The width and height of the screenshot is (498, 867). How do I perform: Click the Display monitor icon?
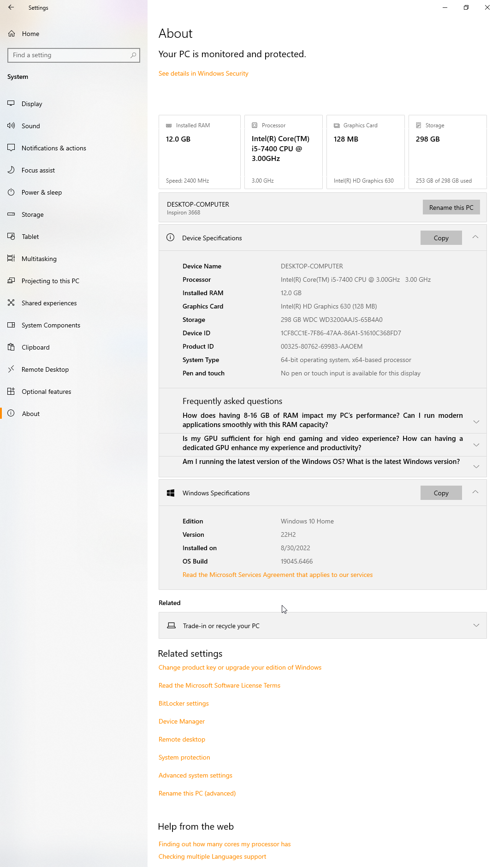(x=11, y=104)
